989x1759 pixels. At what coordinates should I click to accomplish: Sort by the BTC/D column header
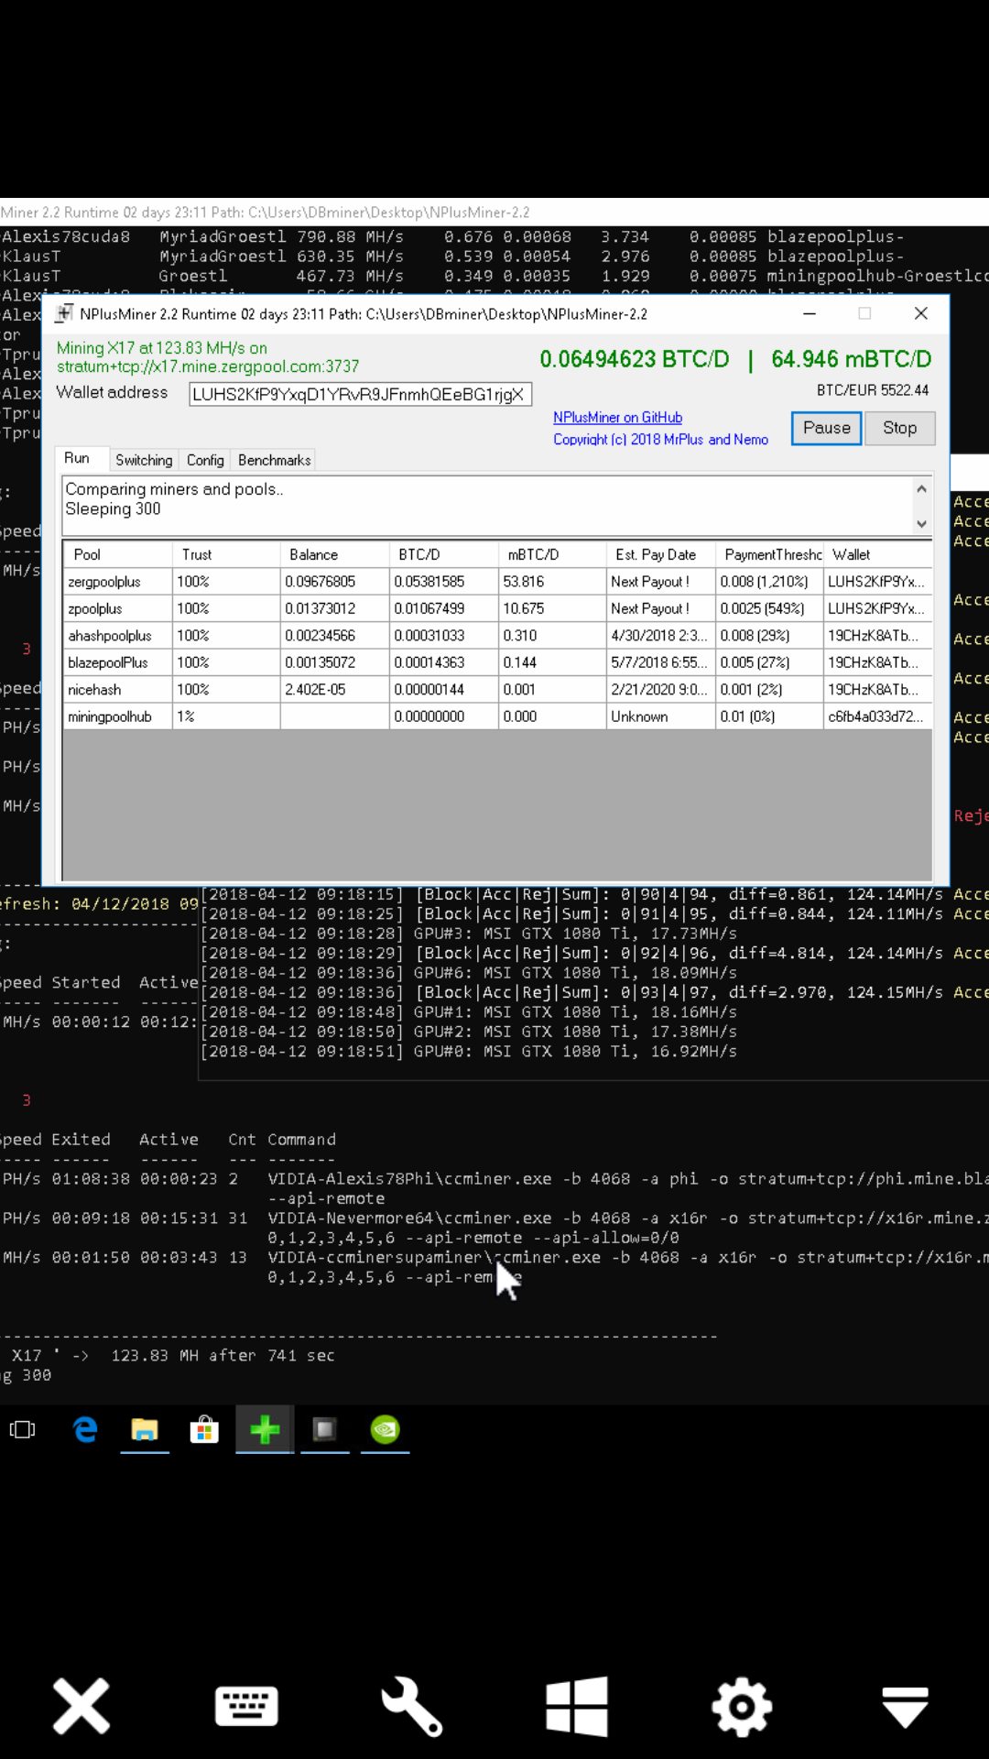pyautogui.click(x=444, y=554)
